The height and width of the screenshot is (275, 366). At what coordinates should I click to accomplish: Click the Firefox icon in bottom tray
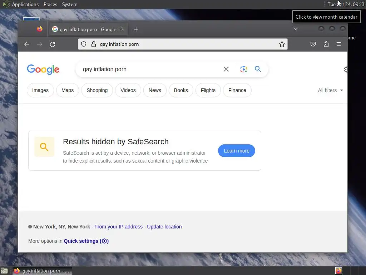339,271
